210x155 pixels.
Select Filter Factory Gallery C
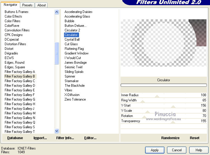pos(20,81)
